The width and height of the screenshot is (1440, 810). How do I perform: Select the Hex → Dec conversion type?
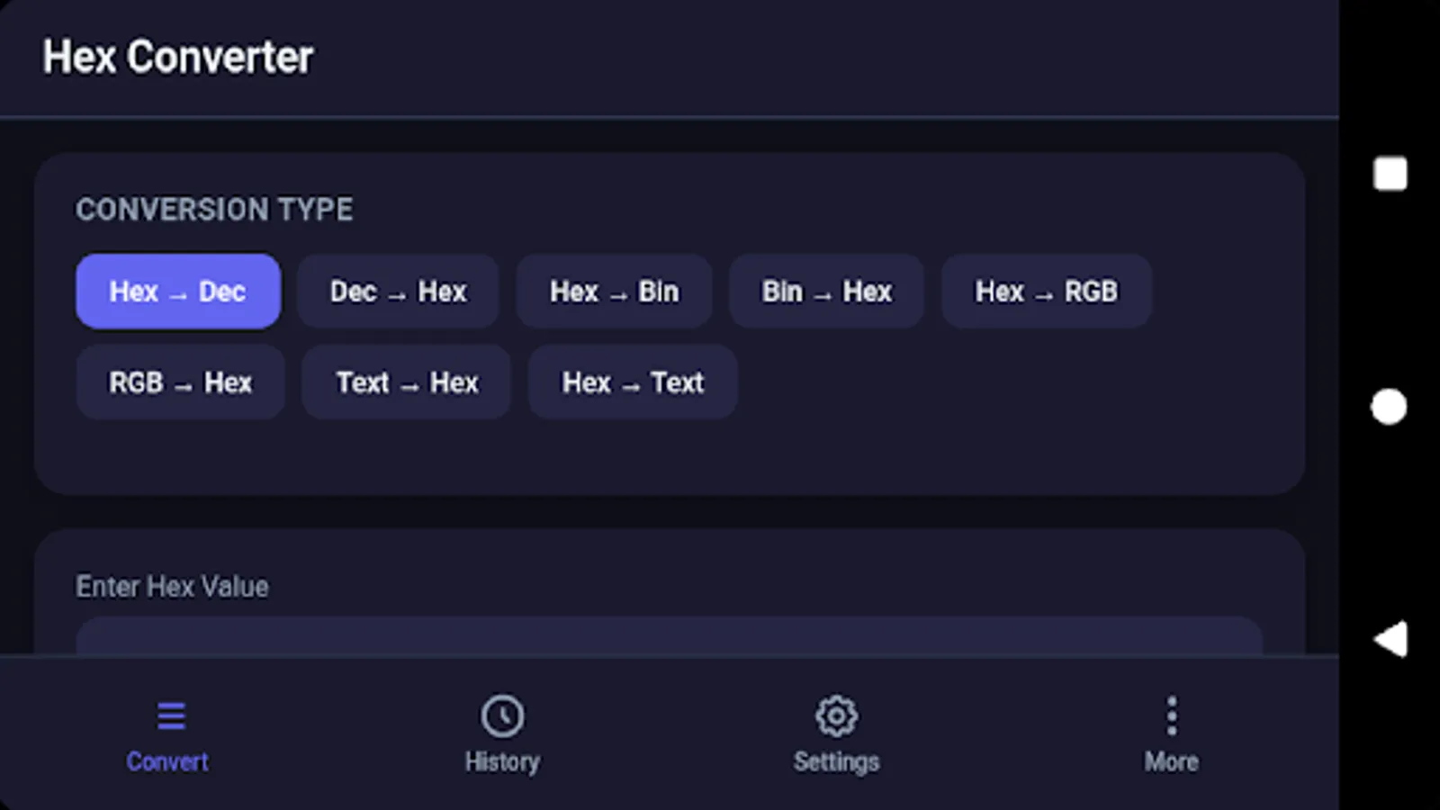177,291
